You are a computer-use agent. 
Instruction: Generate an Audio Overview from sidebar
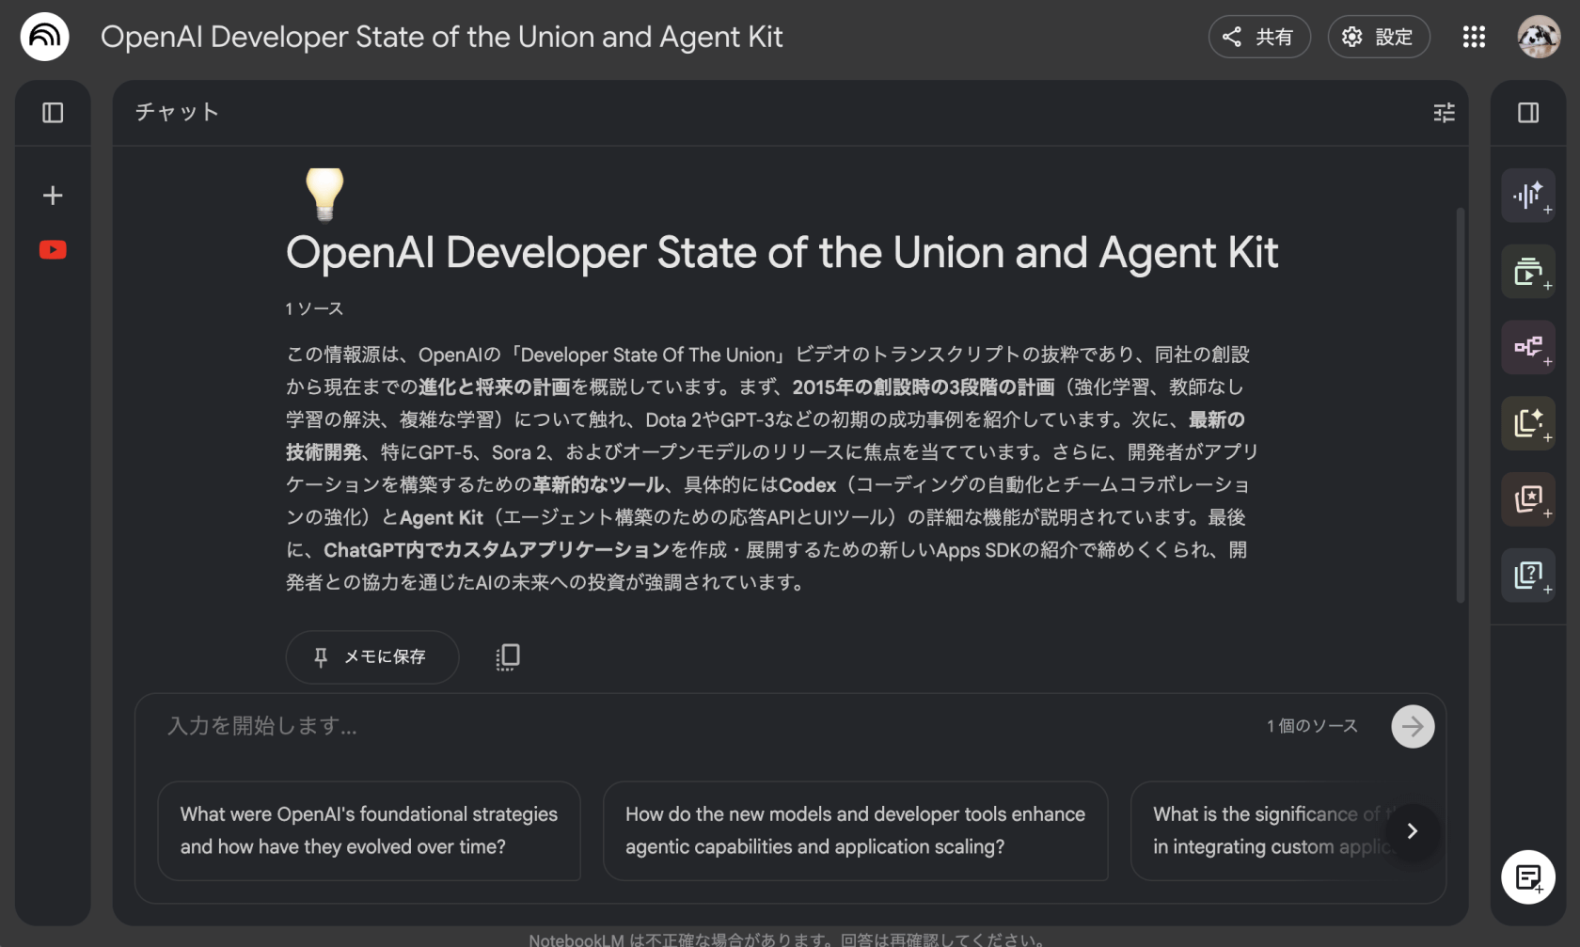(x=1528, y=196)
